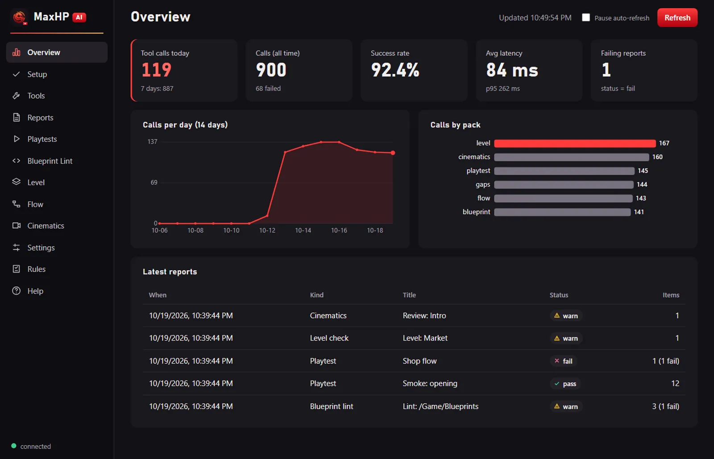Click the Help question mark icon
The image size is (714, 459).
pos(17,291)
